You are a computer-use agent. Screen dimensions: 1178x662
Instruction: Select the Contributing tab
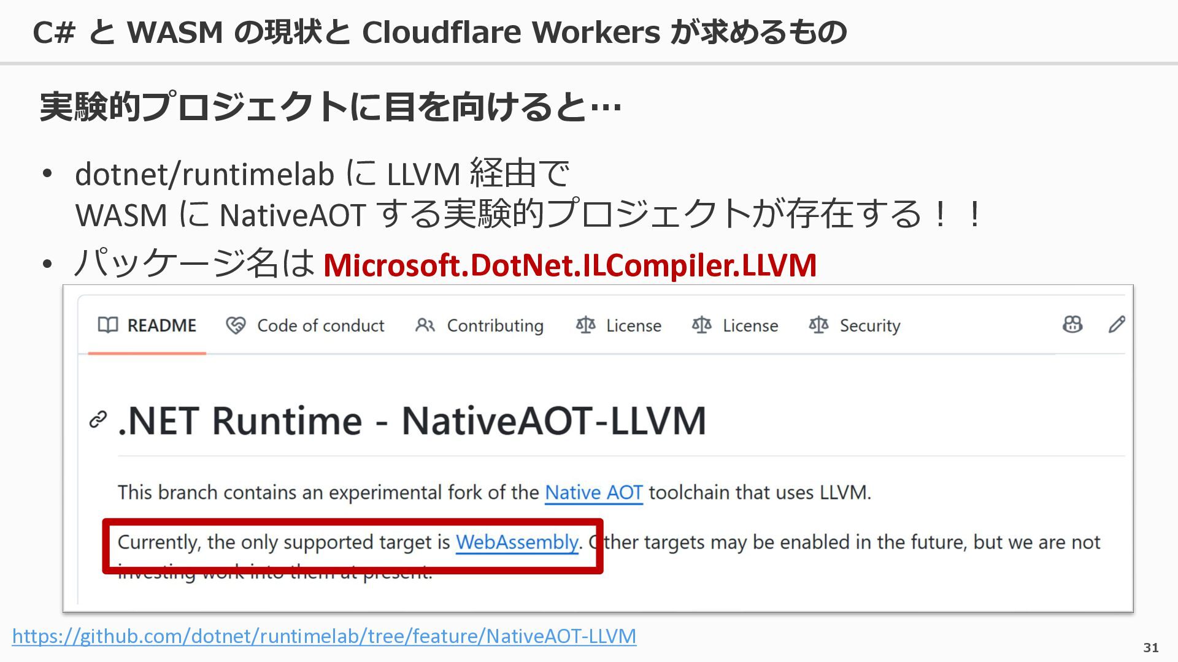point(495,325)
